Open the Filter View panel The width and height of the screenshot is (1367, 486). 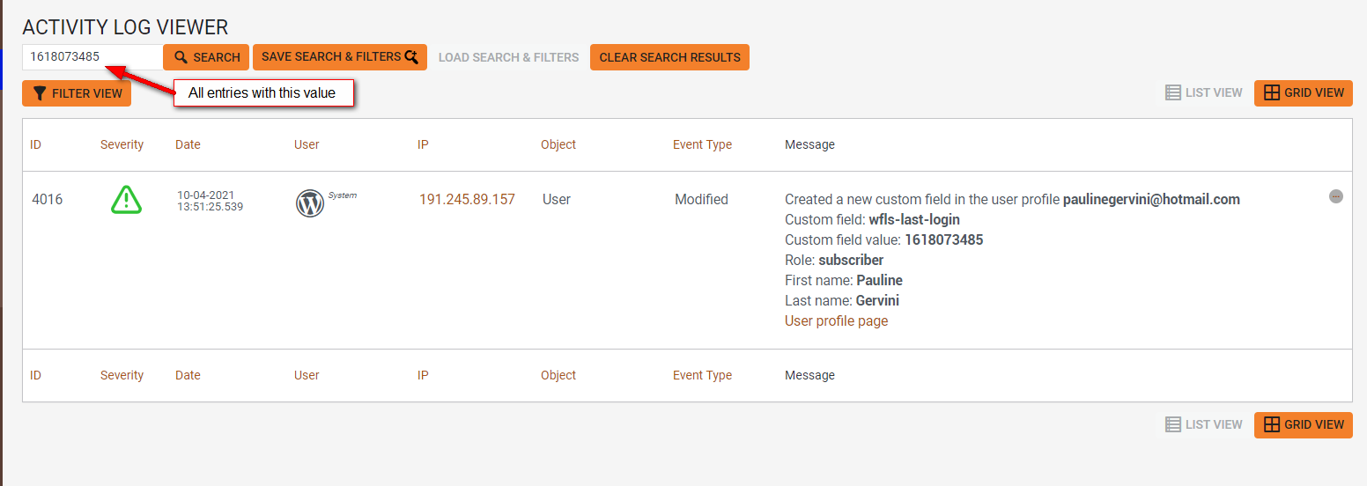(x=77, y=93)
